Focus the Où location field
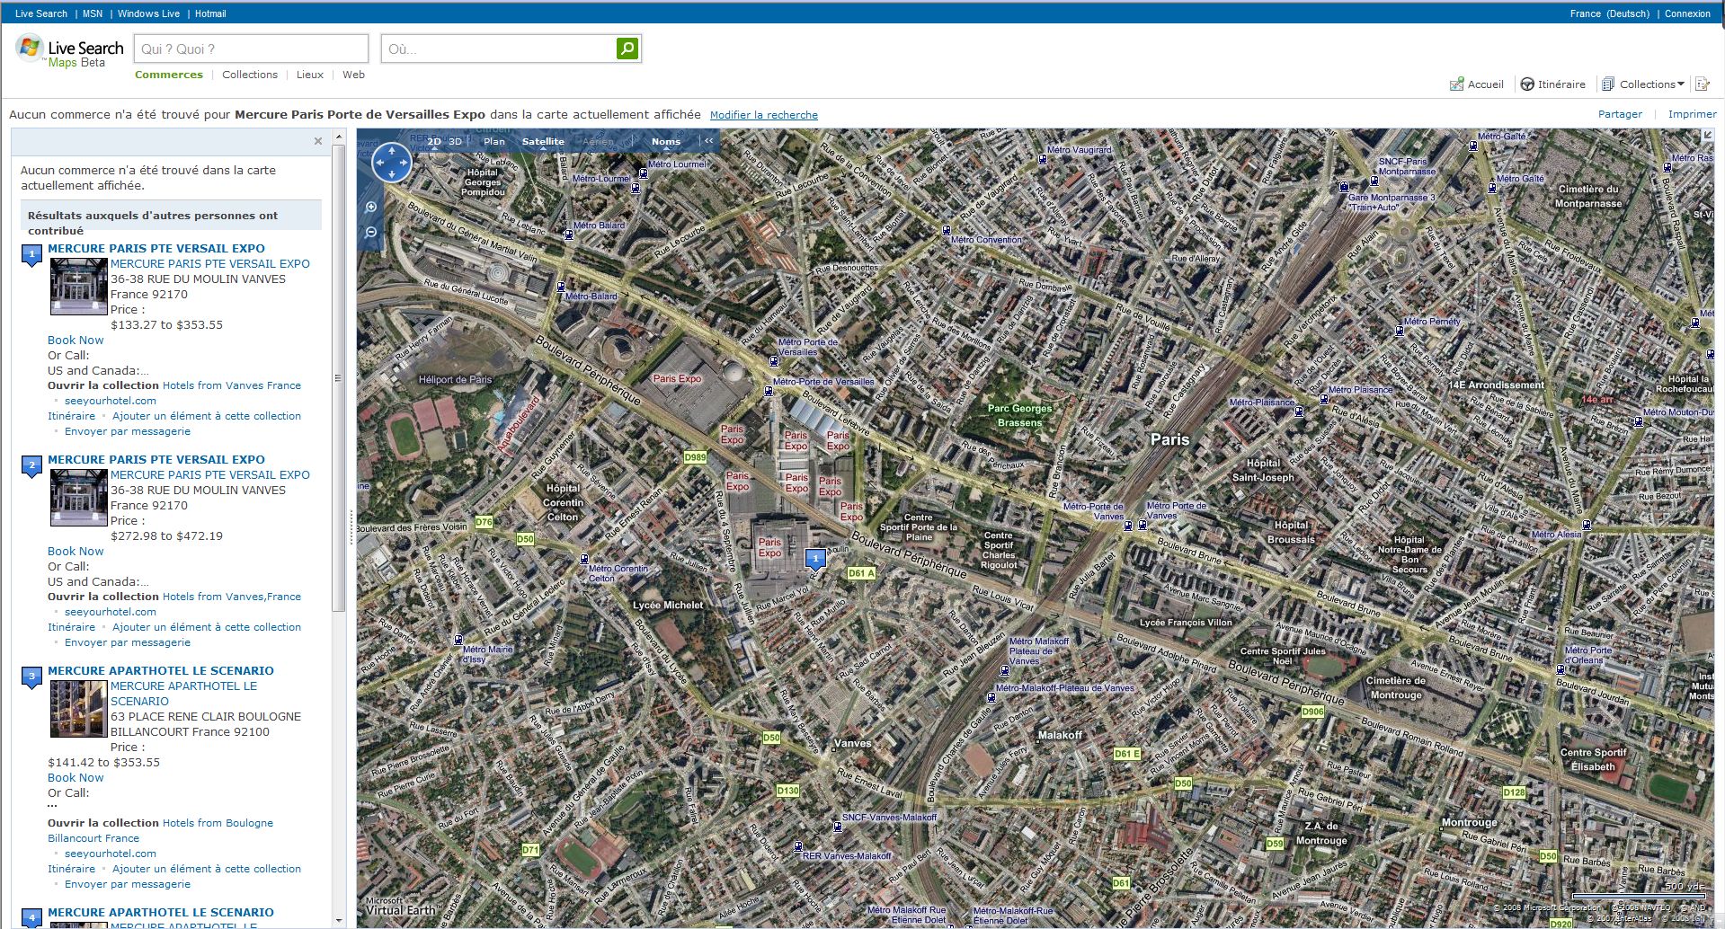This screenshot has height=929, width=1725. (x=498, y=49)
